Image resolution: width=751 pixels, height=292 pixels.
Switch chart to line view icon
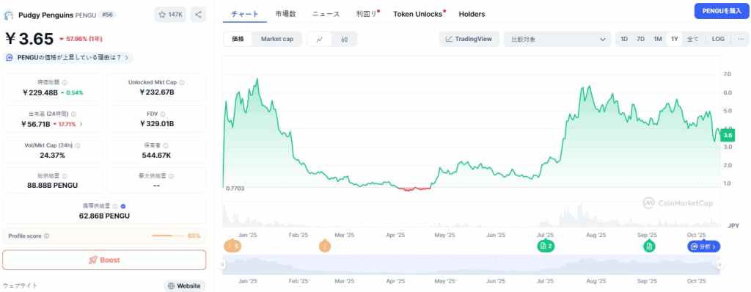(320, 40)
